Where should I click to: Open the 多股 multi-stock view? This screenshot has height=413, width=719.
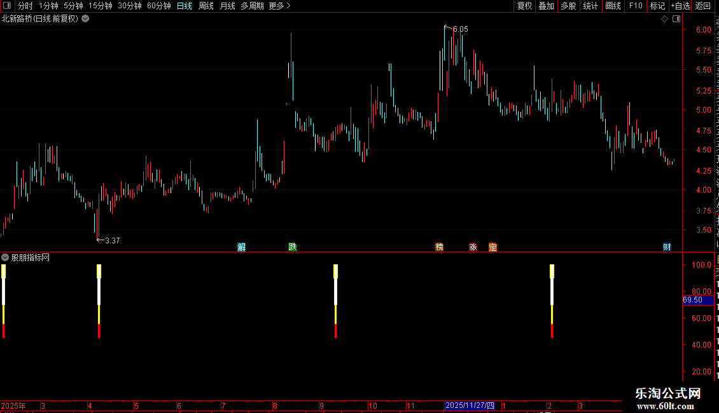pos(568,6)
